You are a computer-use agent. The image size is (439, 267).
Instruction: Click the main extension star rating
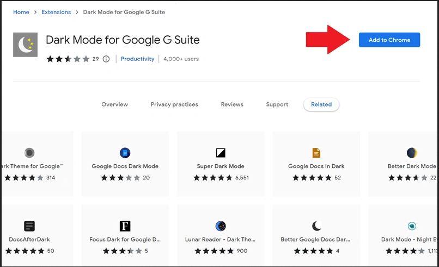tap(68, 59)
